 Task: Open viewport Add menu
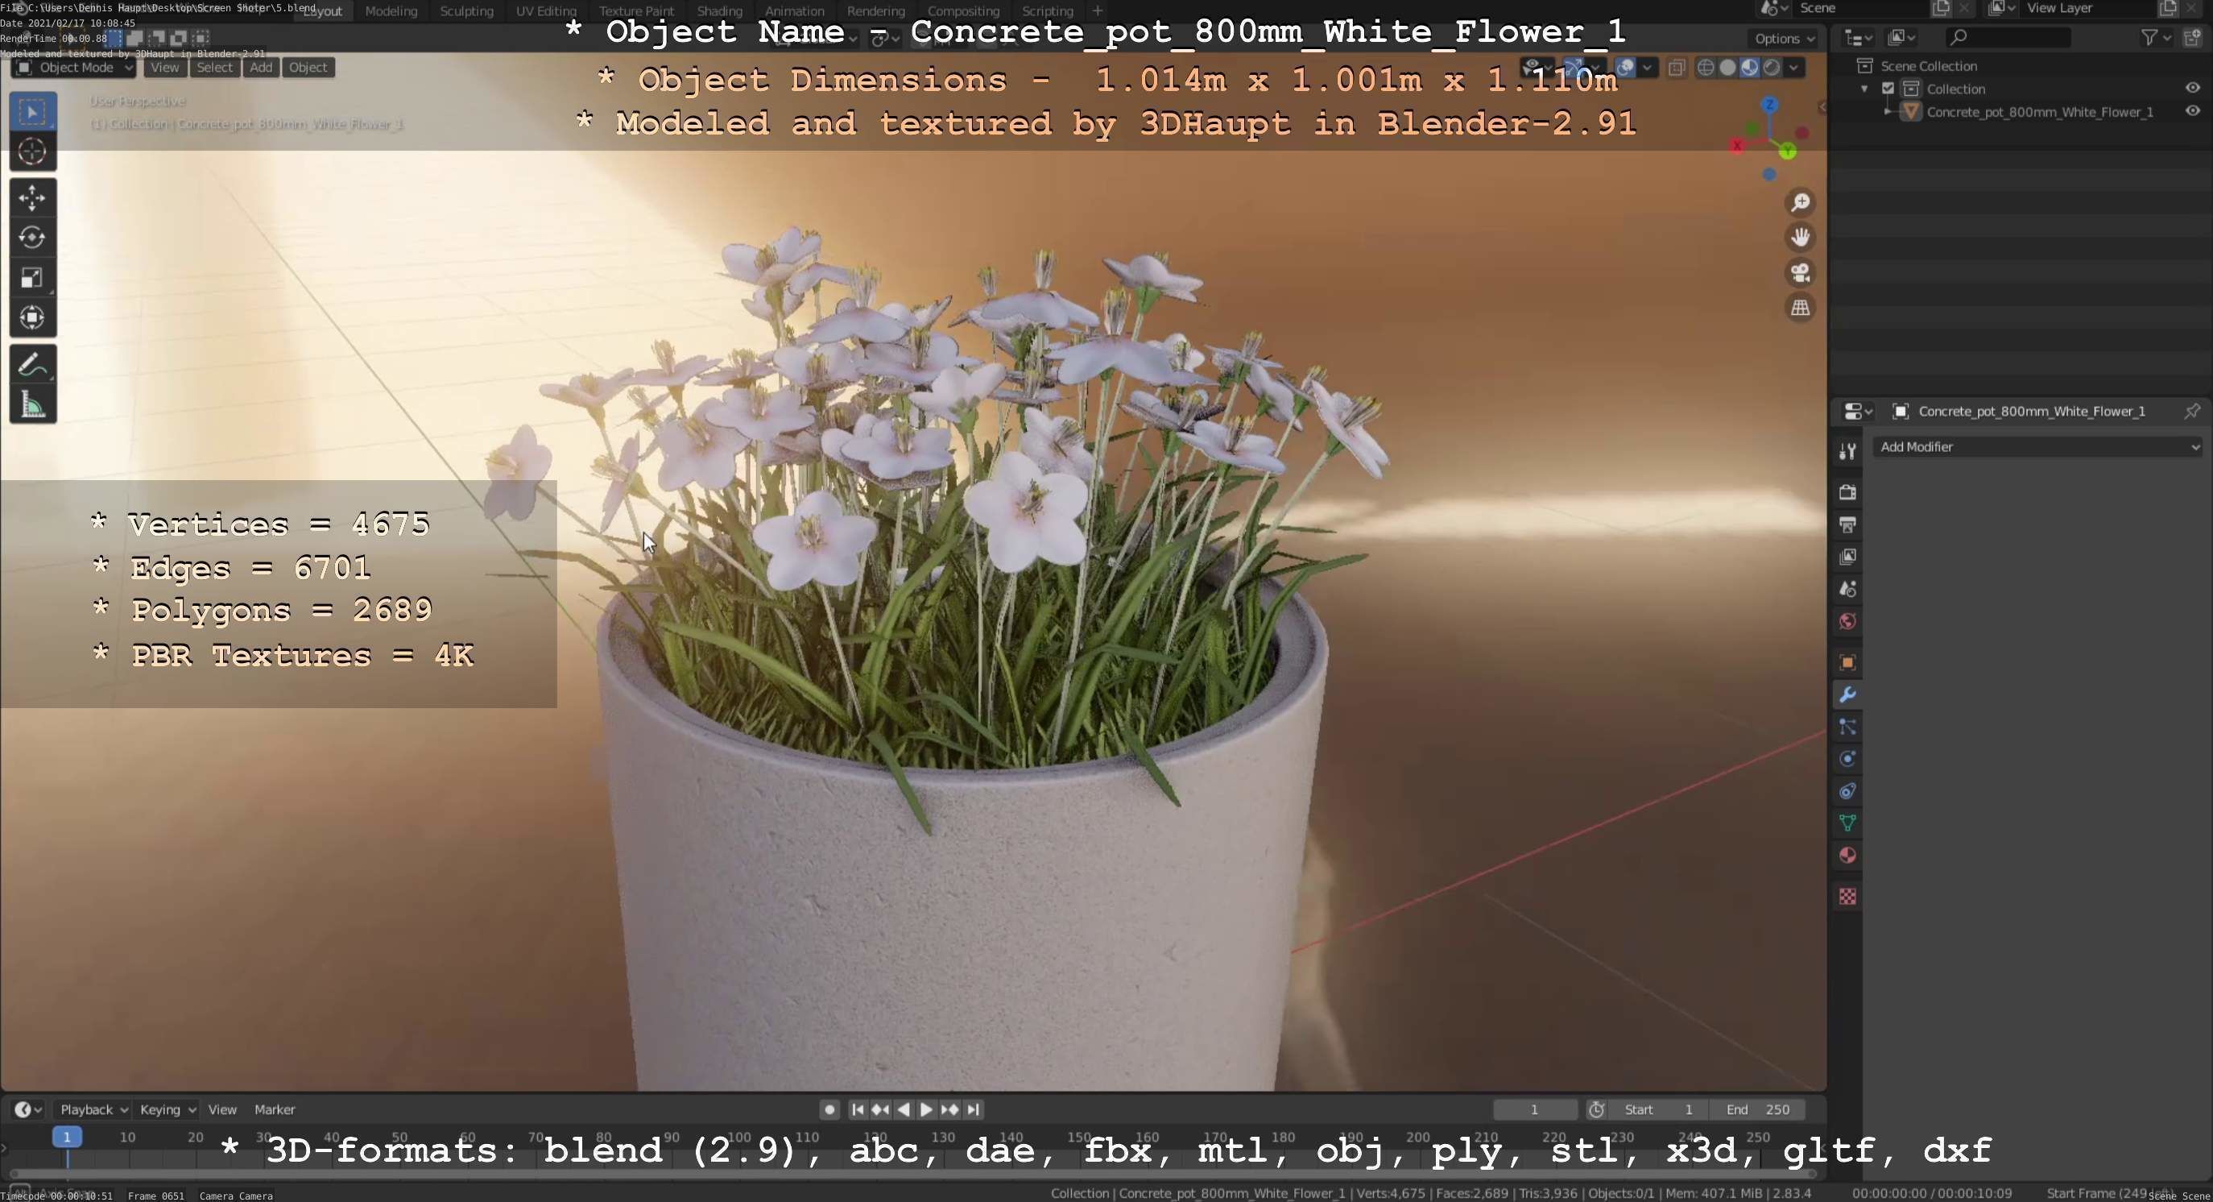(x=261, y=68)
